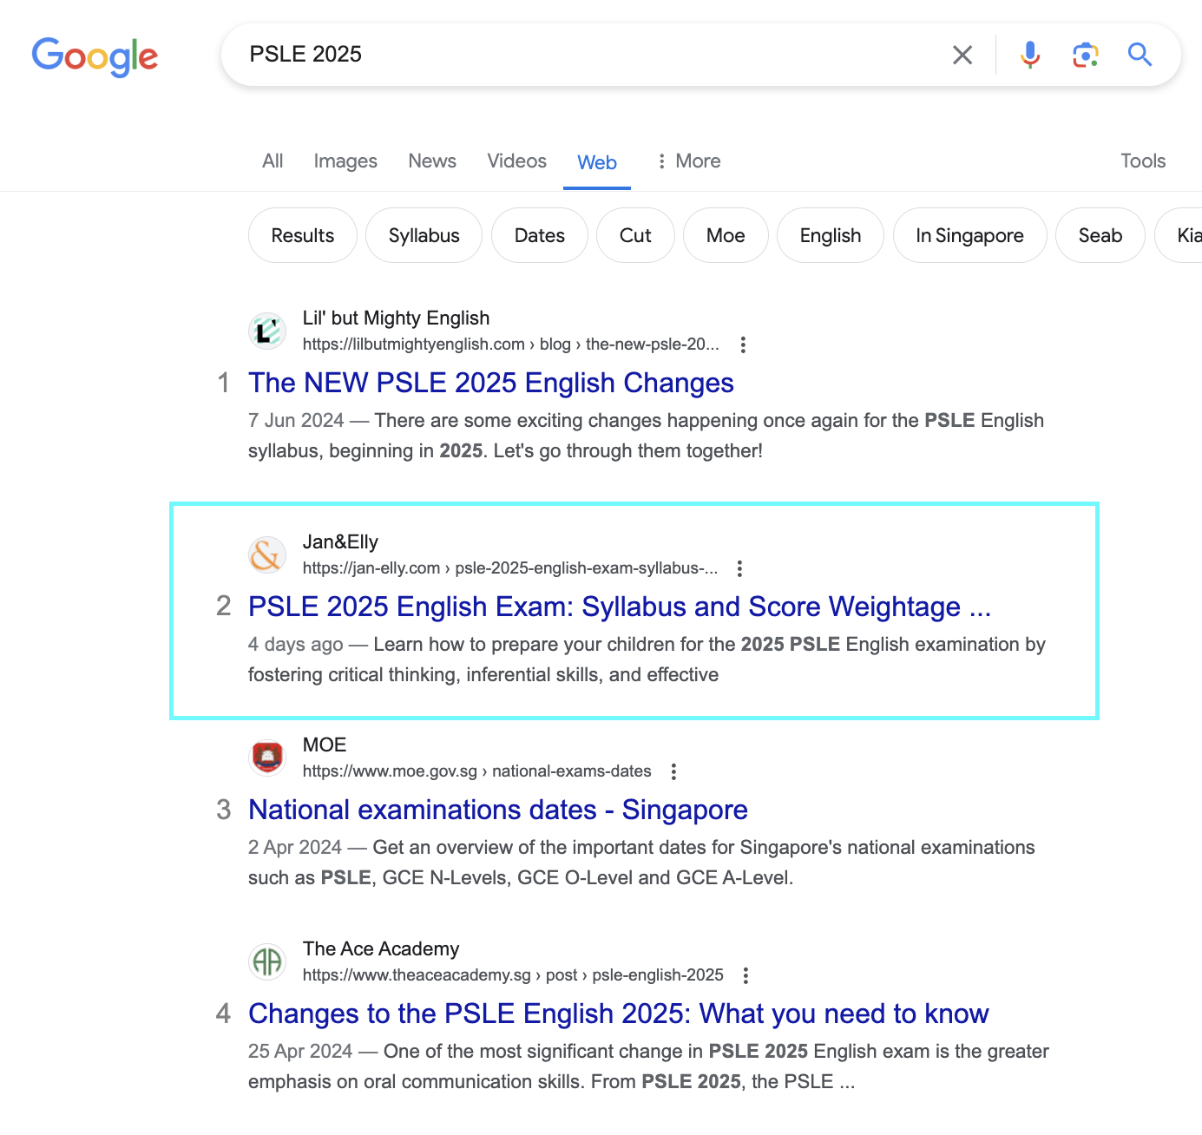The width and height of the screenshot is (1202, 1135).
Task: Click the Lil' but Mighty English favicon
Action: tap(266, 331)
